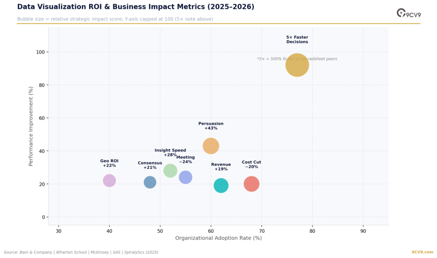Click the 90 tick label on the x-axis
Screen dimensions: 437x258
[363, 231]
